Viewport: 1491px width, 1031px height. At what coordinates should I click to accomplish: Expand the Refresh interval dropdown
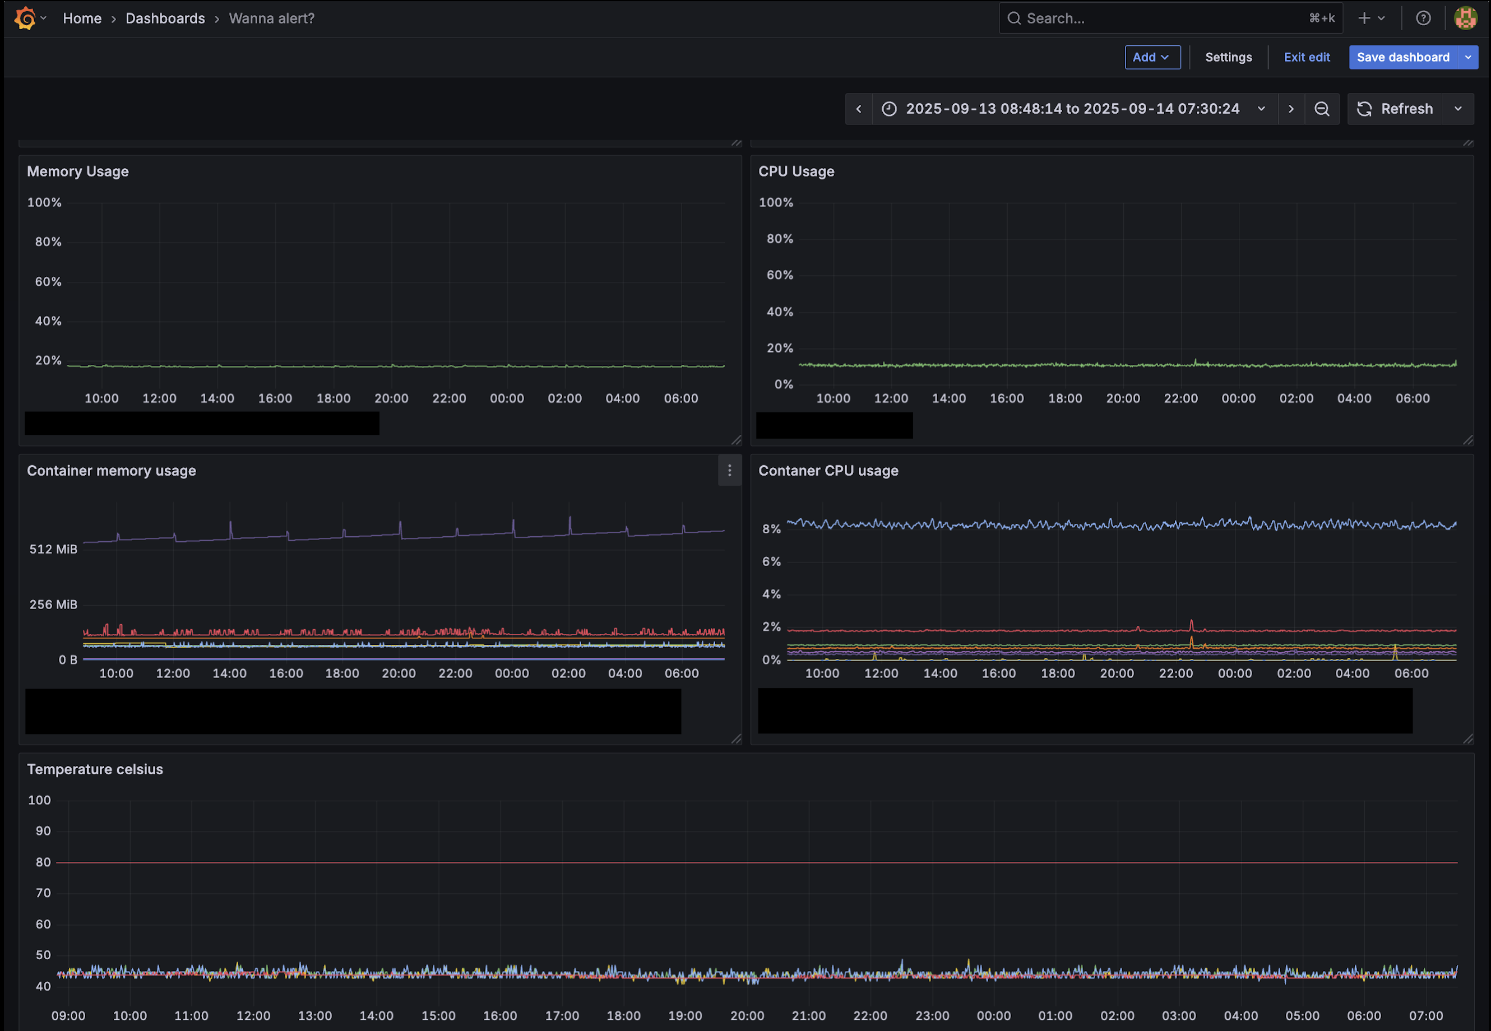[1458, 109]
